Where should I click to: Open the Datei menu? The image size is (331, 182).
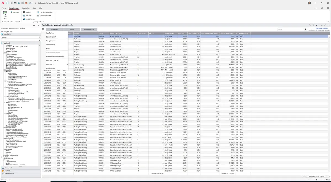(4, 8)
